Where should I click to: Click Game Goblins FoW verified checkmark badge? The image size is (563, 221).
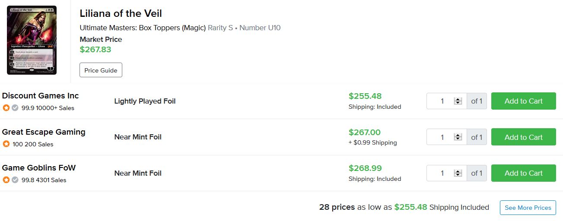[15, 180]
